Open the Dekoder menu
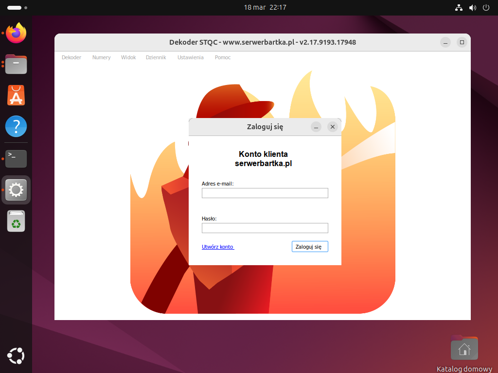This screenshot has height=373, width=498. pyautogui.click(x=71, y=57)
